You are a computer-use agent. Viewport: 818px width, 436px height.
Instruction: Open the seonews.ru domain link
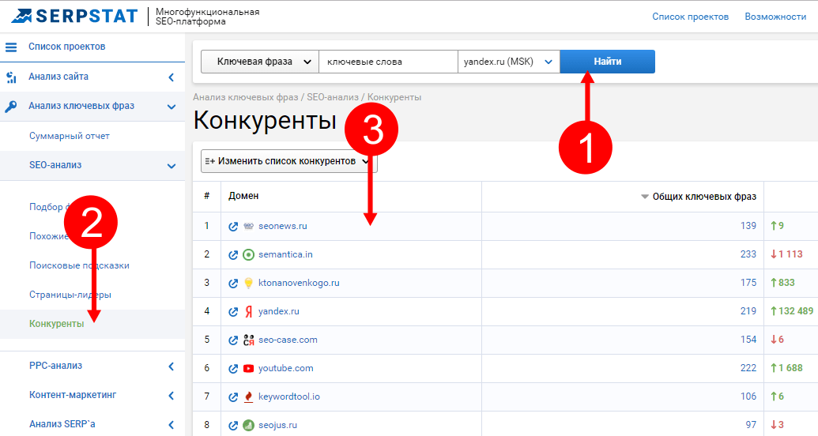pos(283,227)
